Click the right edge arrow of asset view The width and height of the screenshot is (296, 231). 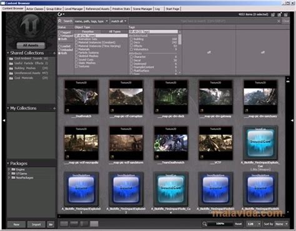(x=292, y=120)
